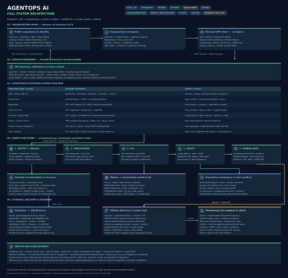Click the 'Implemented architecture' footer line
Screen dimensions: 288x278
[x=59, y=274]
